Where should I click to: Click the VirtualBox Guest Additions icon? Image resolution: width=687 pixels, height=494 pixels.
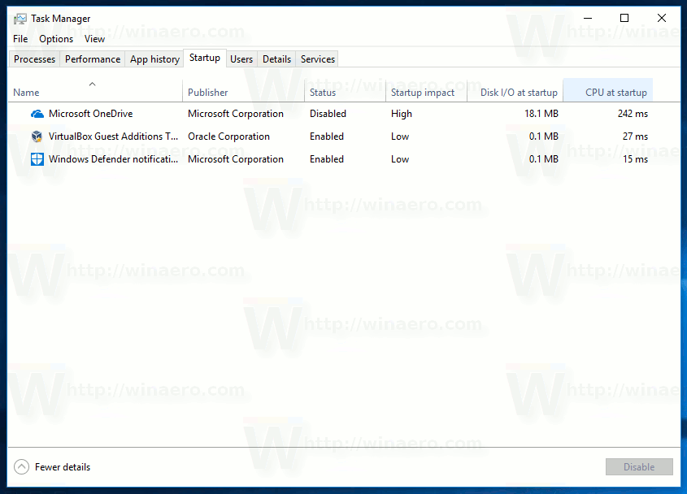[37, 136]
